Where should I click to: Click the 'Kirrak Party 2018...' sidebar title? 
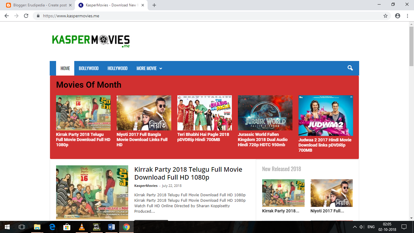pos(281,211)
